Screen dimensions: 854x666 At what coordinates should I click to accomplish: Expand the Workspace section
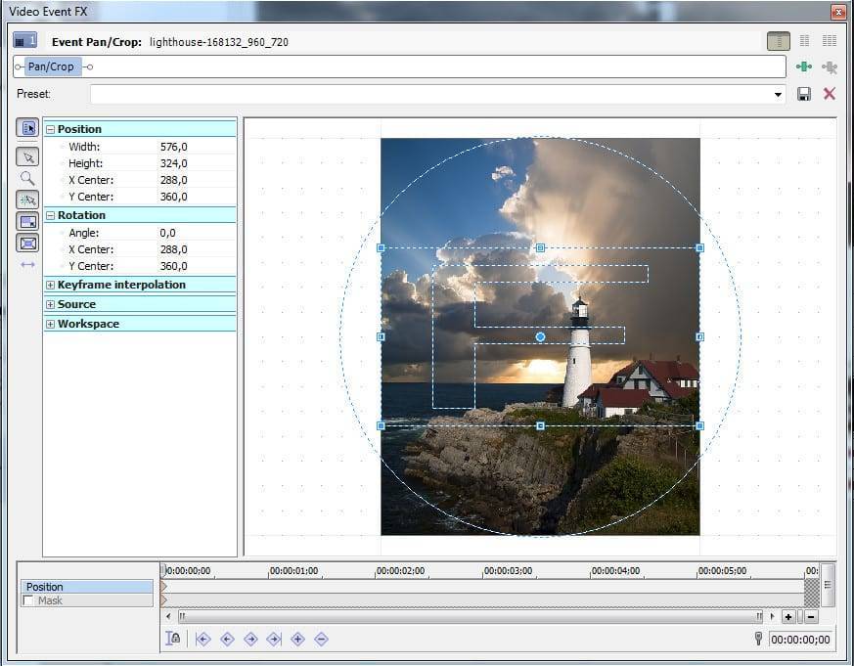tap(50, 324)
